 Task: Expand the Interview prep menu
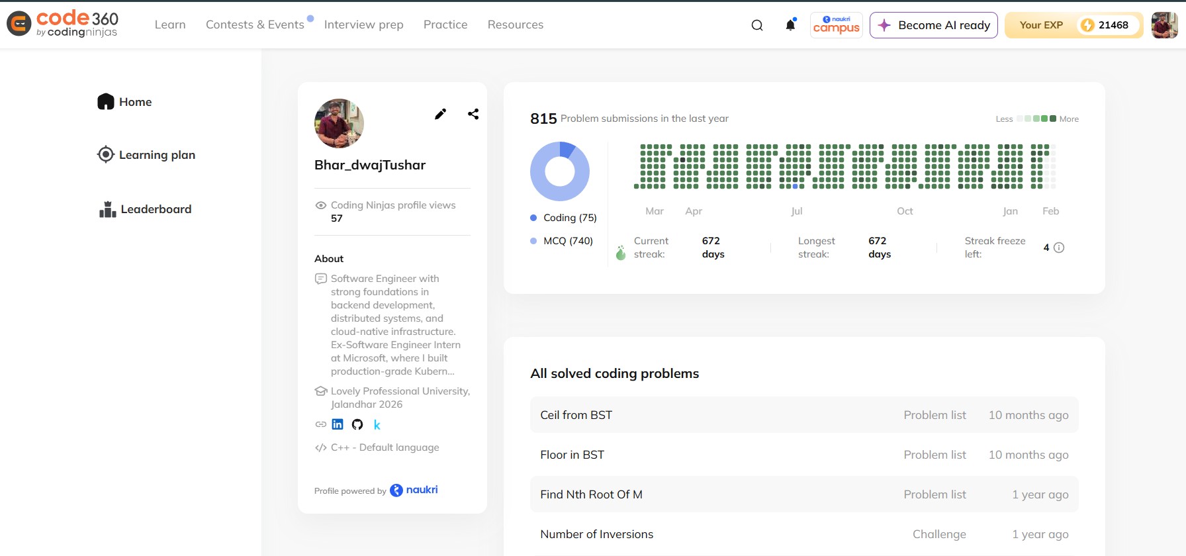(363, 24)
